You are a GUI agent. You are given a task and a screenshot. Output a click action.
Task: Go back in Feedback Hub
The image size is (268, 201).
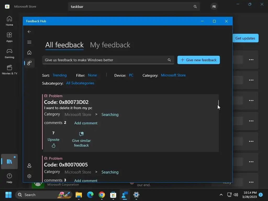click(29, 32)
